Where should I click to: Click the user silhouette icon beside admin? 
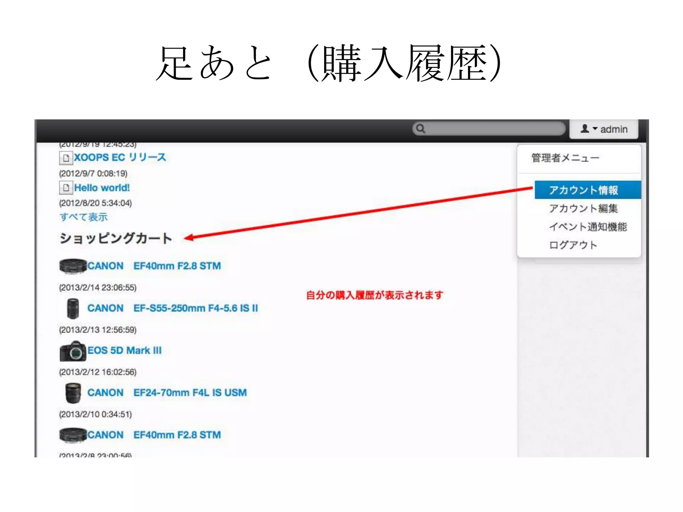pyautogui.click(x=584, y=129)
